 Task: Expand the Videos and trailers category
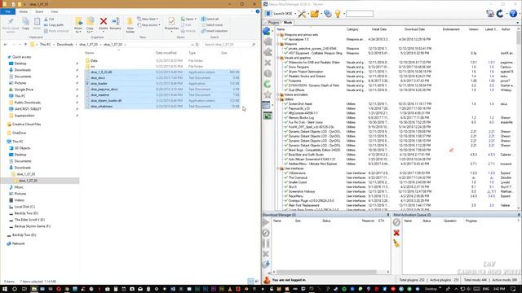[277, 94]
